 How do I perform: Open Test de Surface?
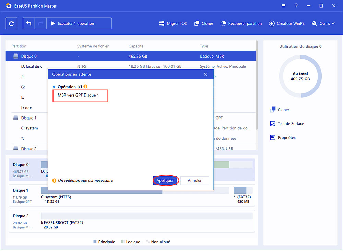pos(291,124)
